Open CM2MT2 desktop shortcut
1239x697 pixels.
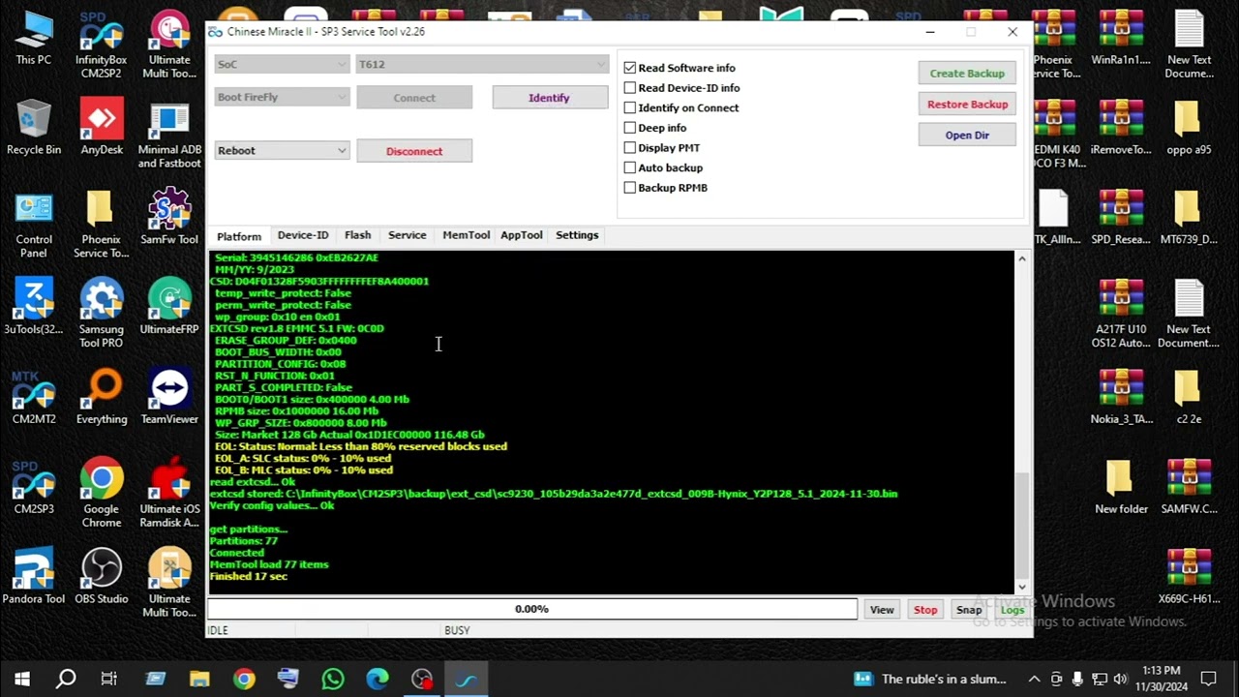coord(33,398)
